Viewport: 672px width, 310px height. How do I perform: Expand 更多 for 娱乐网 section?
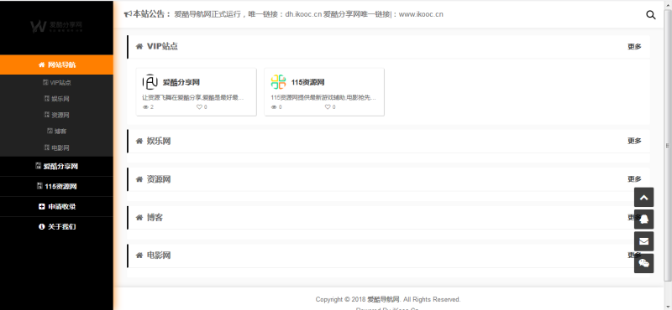tap(634, 141)
